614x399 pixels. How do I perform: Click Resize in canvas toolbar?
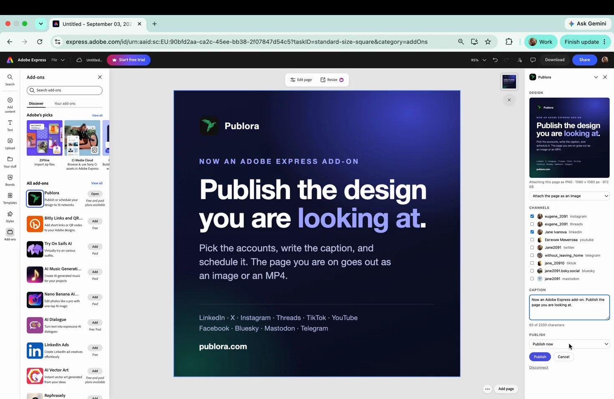click(x=332, y=80)
